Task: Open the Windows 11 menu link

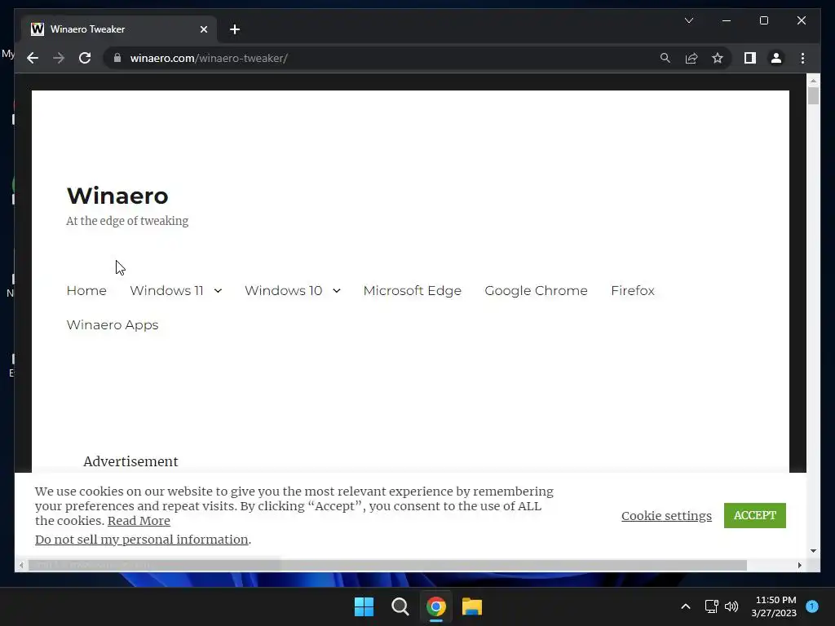Action: (166, 291)
